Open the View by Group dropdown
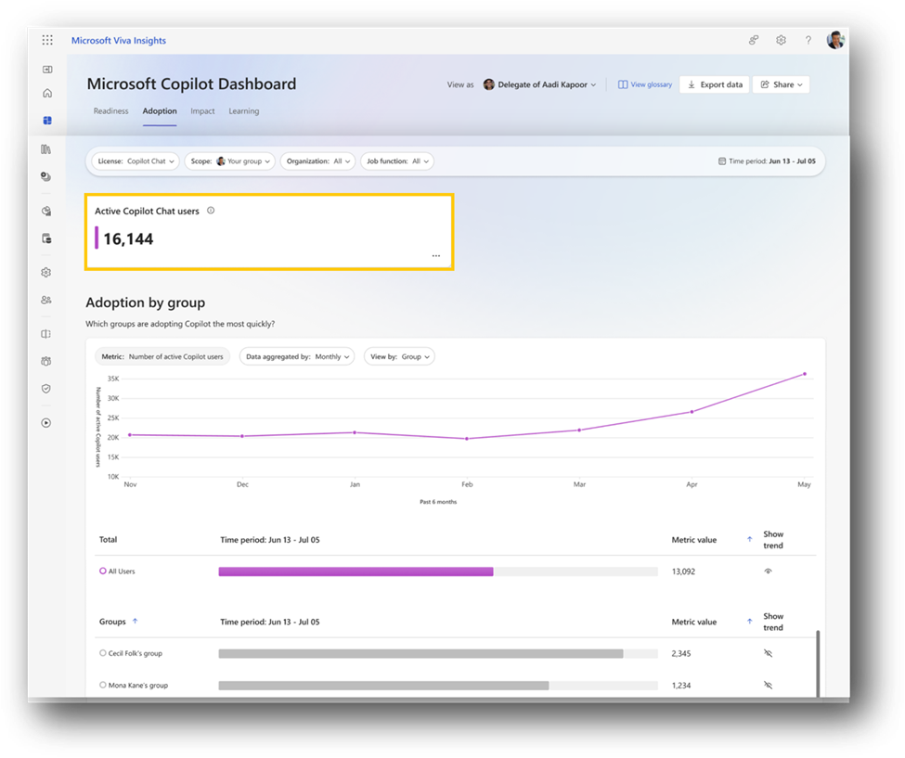The image size is (905, 758). 399,356
